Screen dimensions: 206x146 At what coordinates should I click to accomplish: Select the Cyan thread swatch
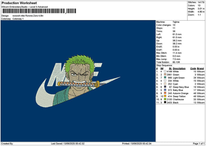tap(165, 84)
